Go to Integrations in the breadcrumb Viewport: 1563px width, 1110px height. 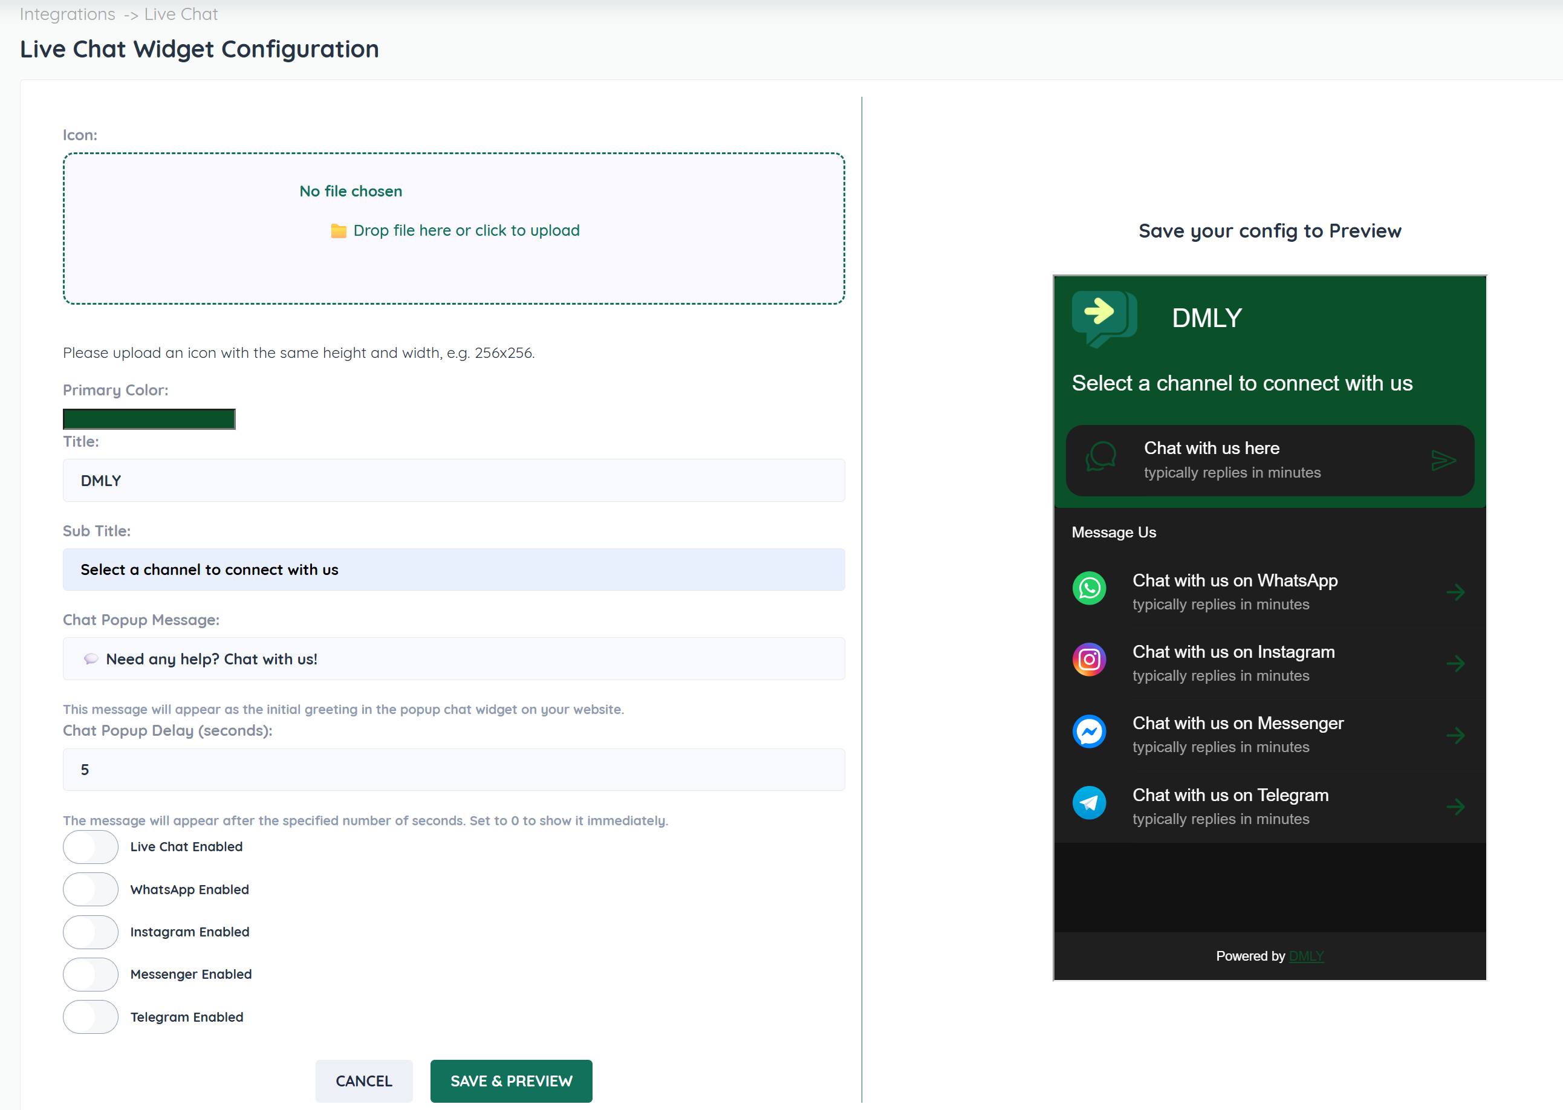(67, 15)
